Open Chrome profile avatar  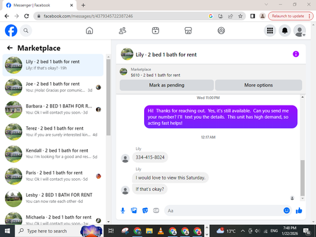pyautogui.click(x=262, y=16)
